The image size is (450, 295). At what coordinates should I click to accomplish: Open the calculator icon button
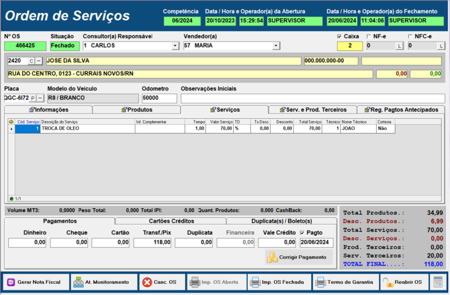[438, 282]
